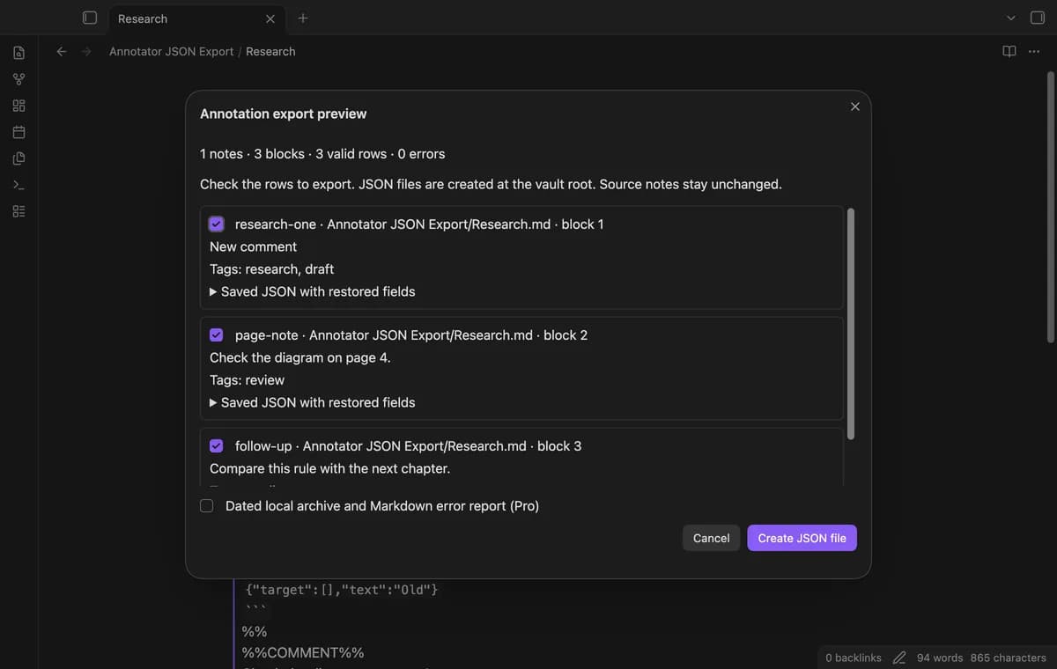Open graph view from the ribbon
1057x669 pixels.
pos(18,79)
